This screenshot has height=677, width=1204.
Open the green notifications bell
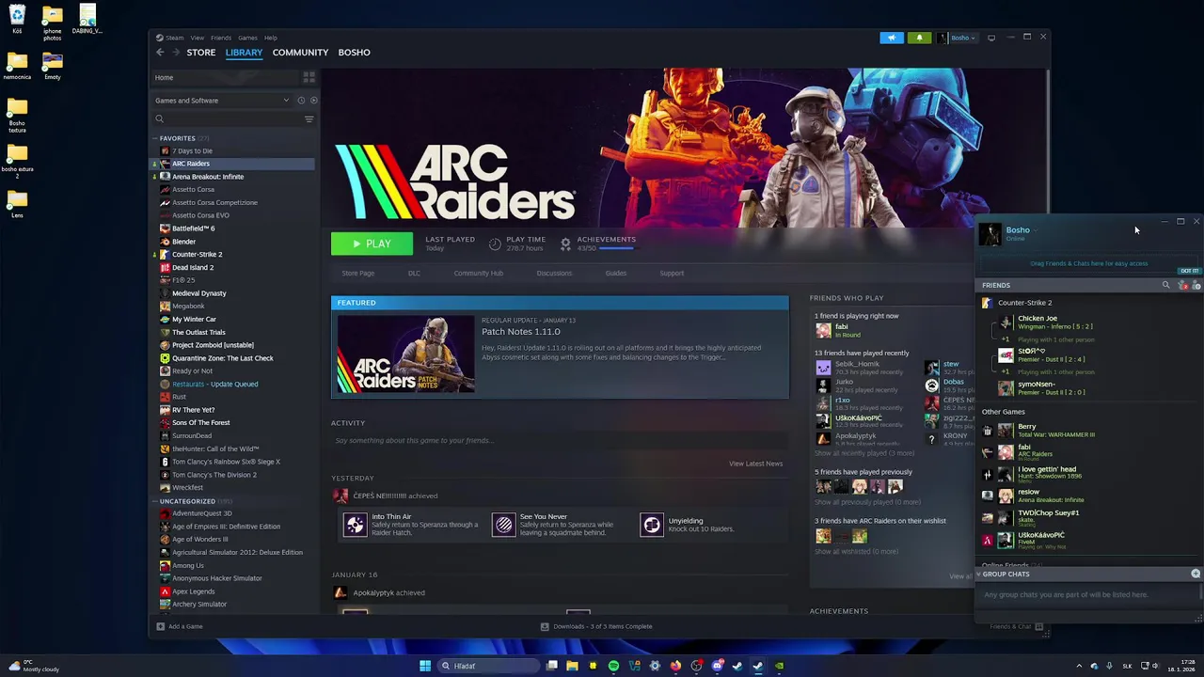(x=919, y=38)
